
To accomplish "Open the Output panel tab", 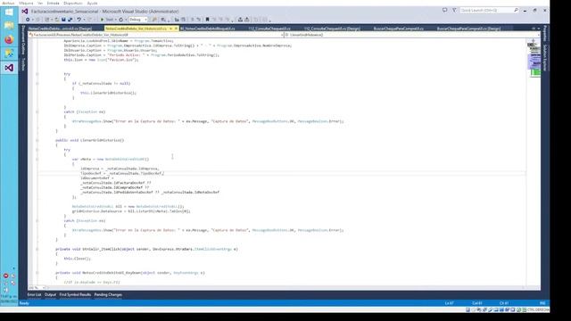I will (50, 295).
